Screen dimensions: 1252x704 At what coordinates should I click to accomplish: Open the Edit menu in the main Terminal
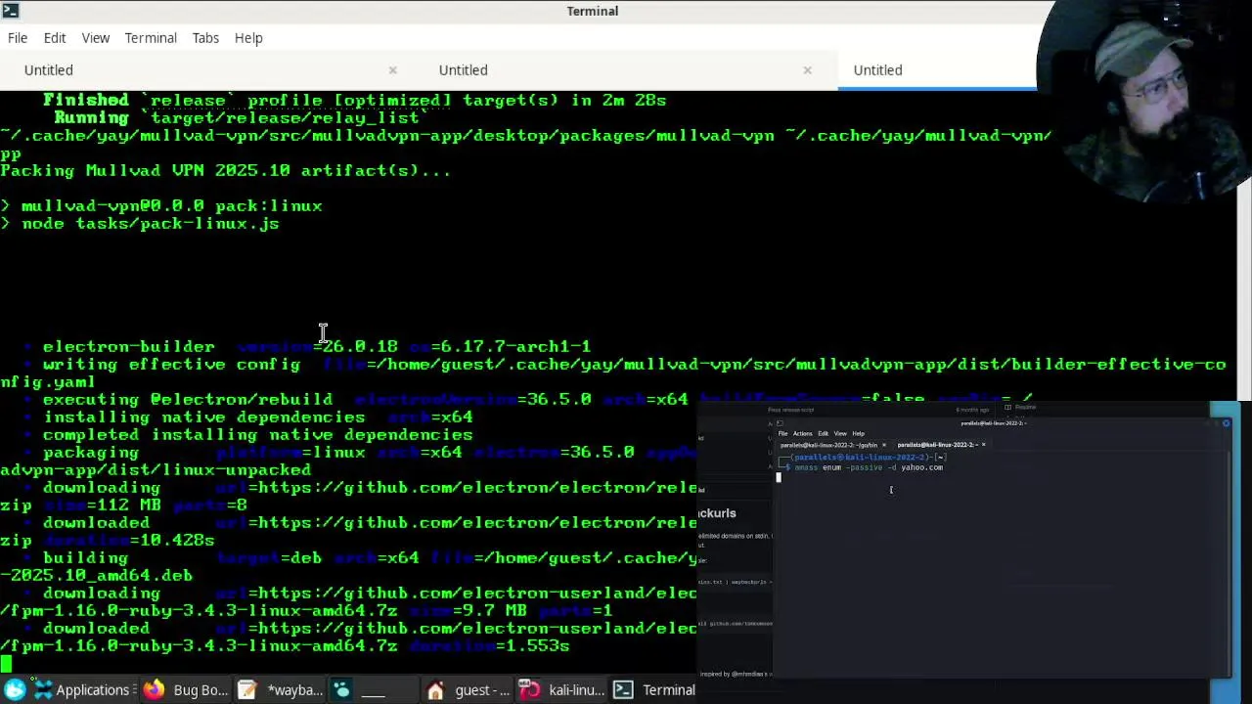point(55,37)
